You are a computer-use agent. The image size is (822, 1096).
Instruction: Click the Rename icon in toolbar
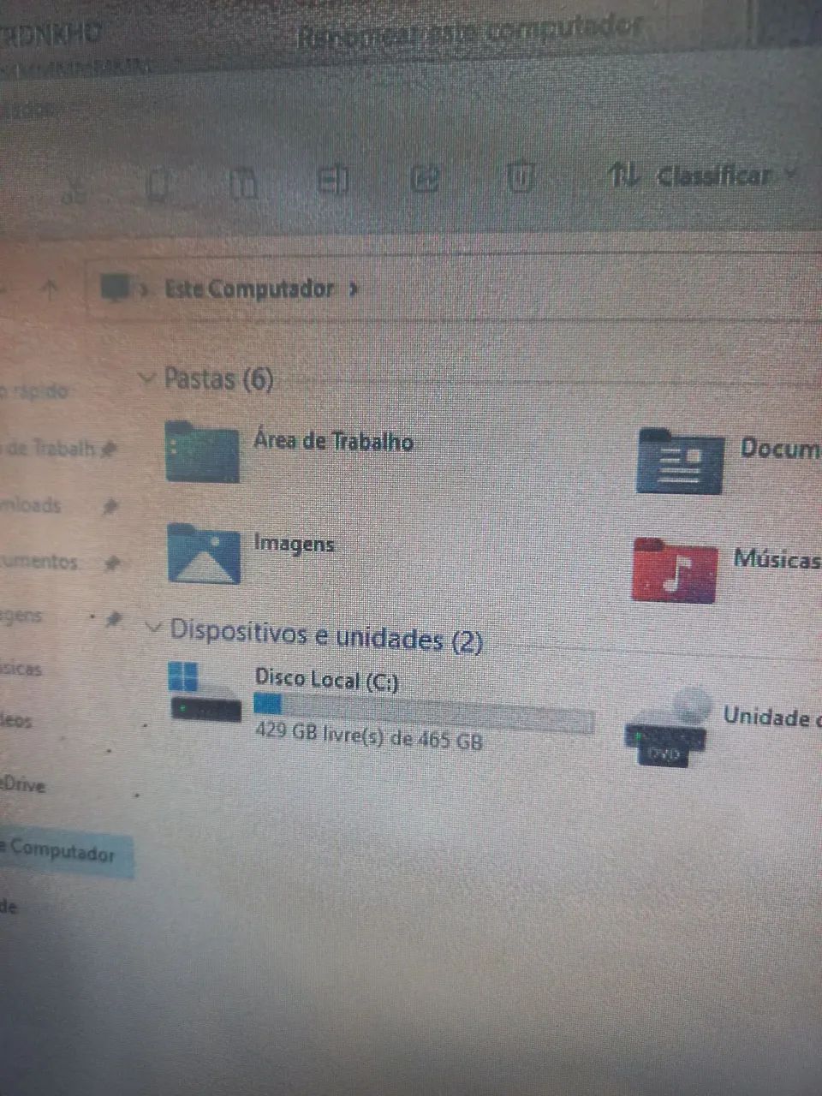[x=332, y=180]
